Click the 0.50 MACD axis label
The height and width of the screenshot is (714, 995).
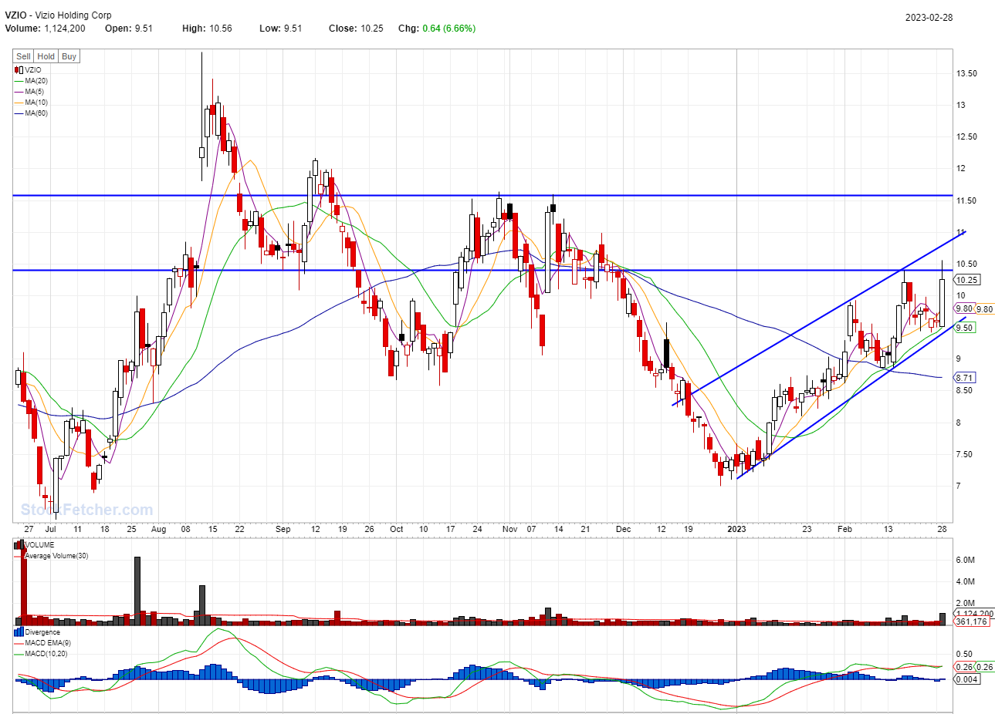[x=964, y=654]
